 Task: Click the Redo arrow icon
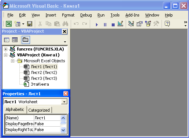(x=85, y=24)
